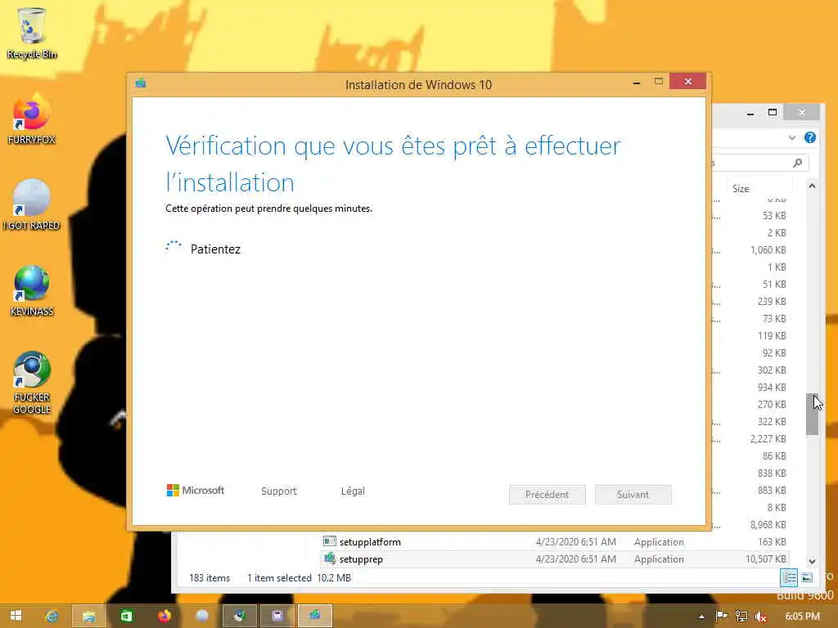The image size is (838, 628).
Task: Minimize the File Explorer window
Action: (750, 113)
